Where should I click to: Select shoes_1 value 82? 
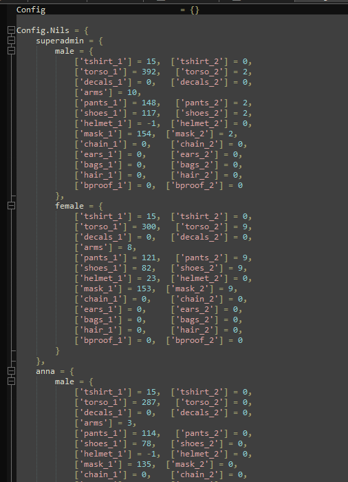pyautogui.click(x=146, y=268)
